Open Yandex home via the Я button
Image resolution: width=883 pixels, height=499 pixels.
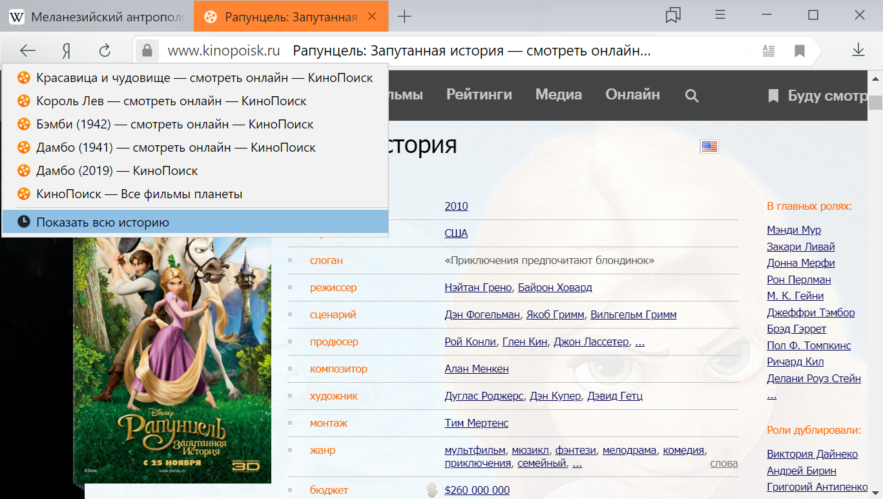(66, 50)
